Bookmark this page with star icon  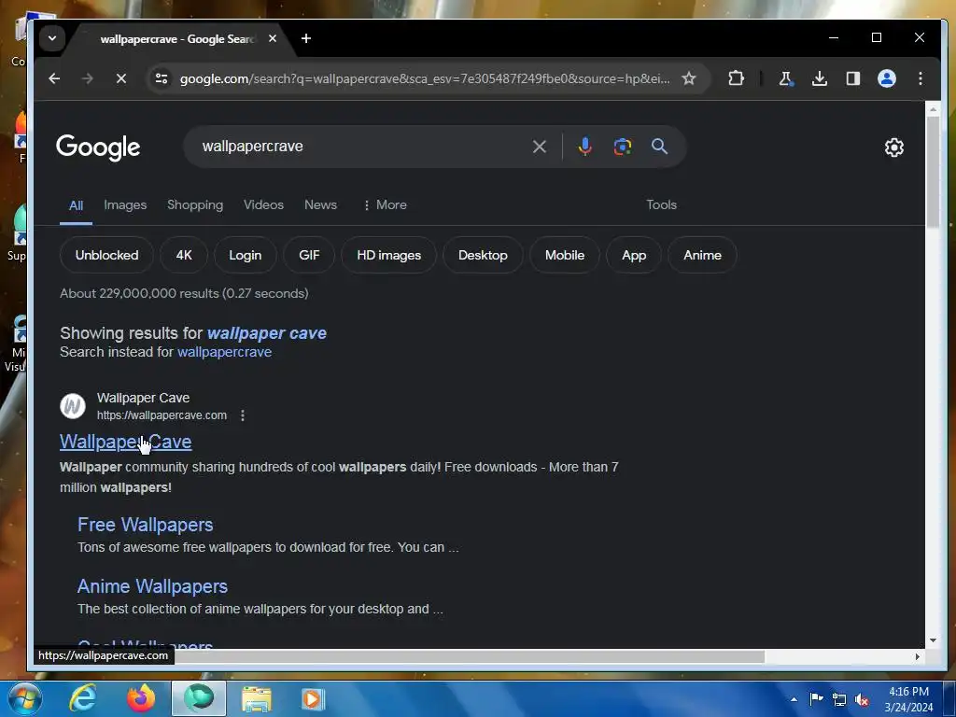point(689,78)
